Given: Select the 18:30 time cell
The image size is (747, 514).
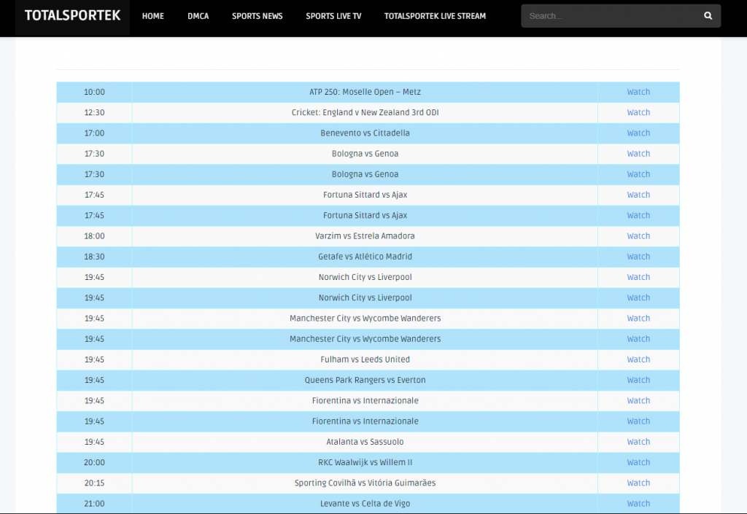Looking at the screenshot, I should 94,257.
